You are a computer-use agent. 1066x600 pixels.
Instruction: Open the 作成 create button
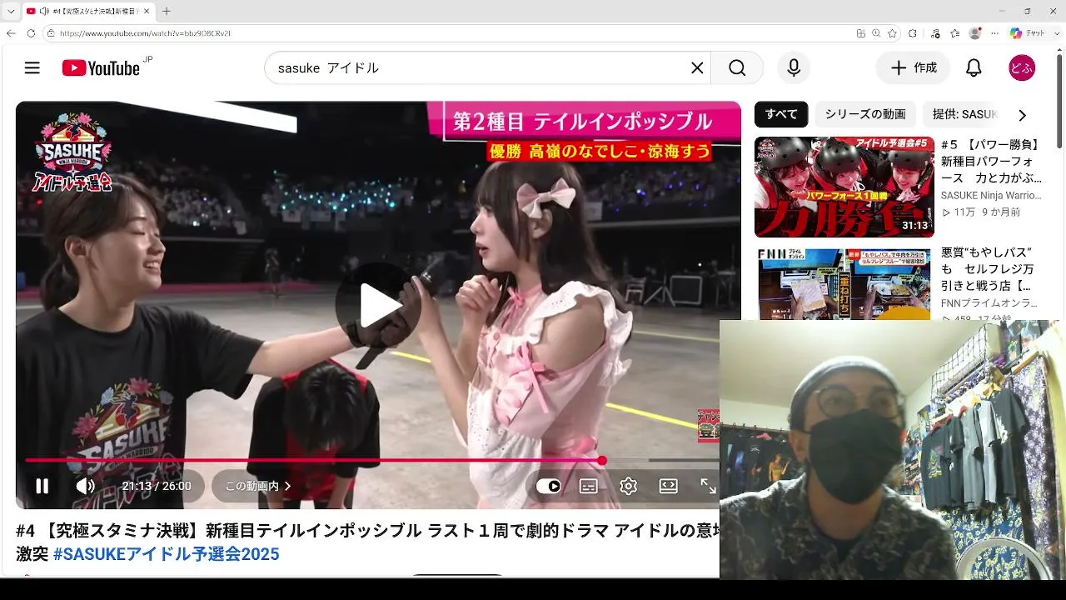[x=913, y=68]
